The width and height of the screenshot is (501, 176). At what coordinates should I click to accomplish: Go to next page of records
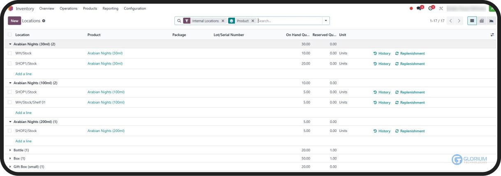[459, 21]
